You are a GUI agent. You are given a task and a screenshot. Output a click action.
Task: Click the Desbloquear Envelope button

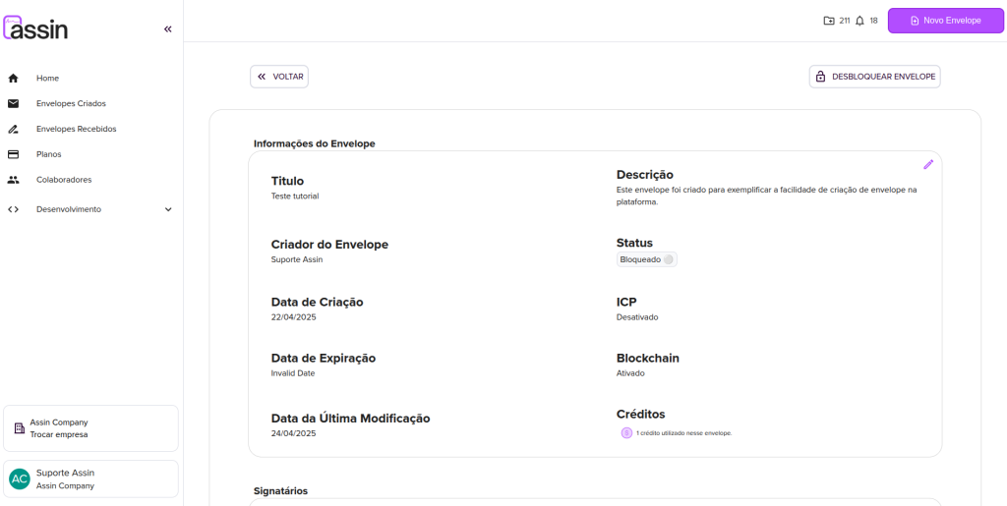(x=874, y=77)
